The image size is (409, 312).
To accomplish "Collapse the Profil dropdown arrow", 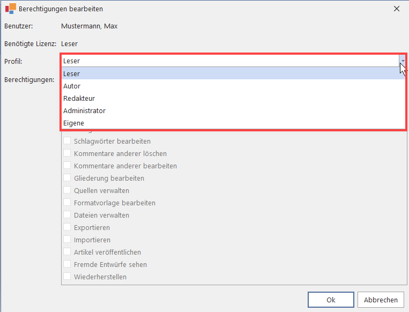I will tap(401, 61).
